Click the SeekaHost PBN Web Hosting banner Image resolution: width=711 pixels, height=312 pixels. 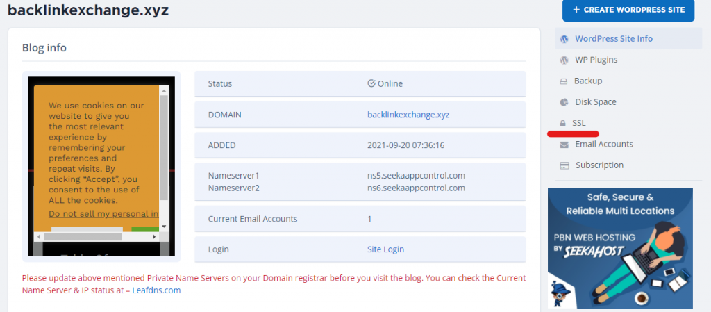click(620, 249)
